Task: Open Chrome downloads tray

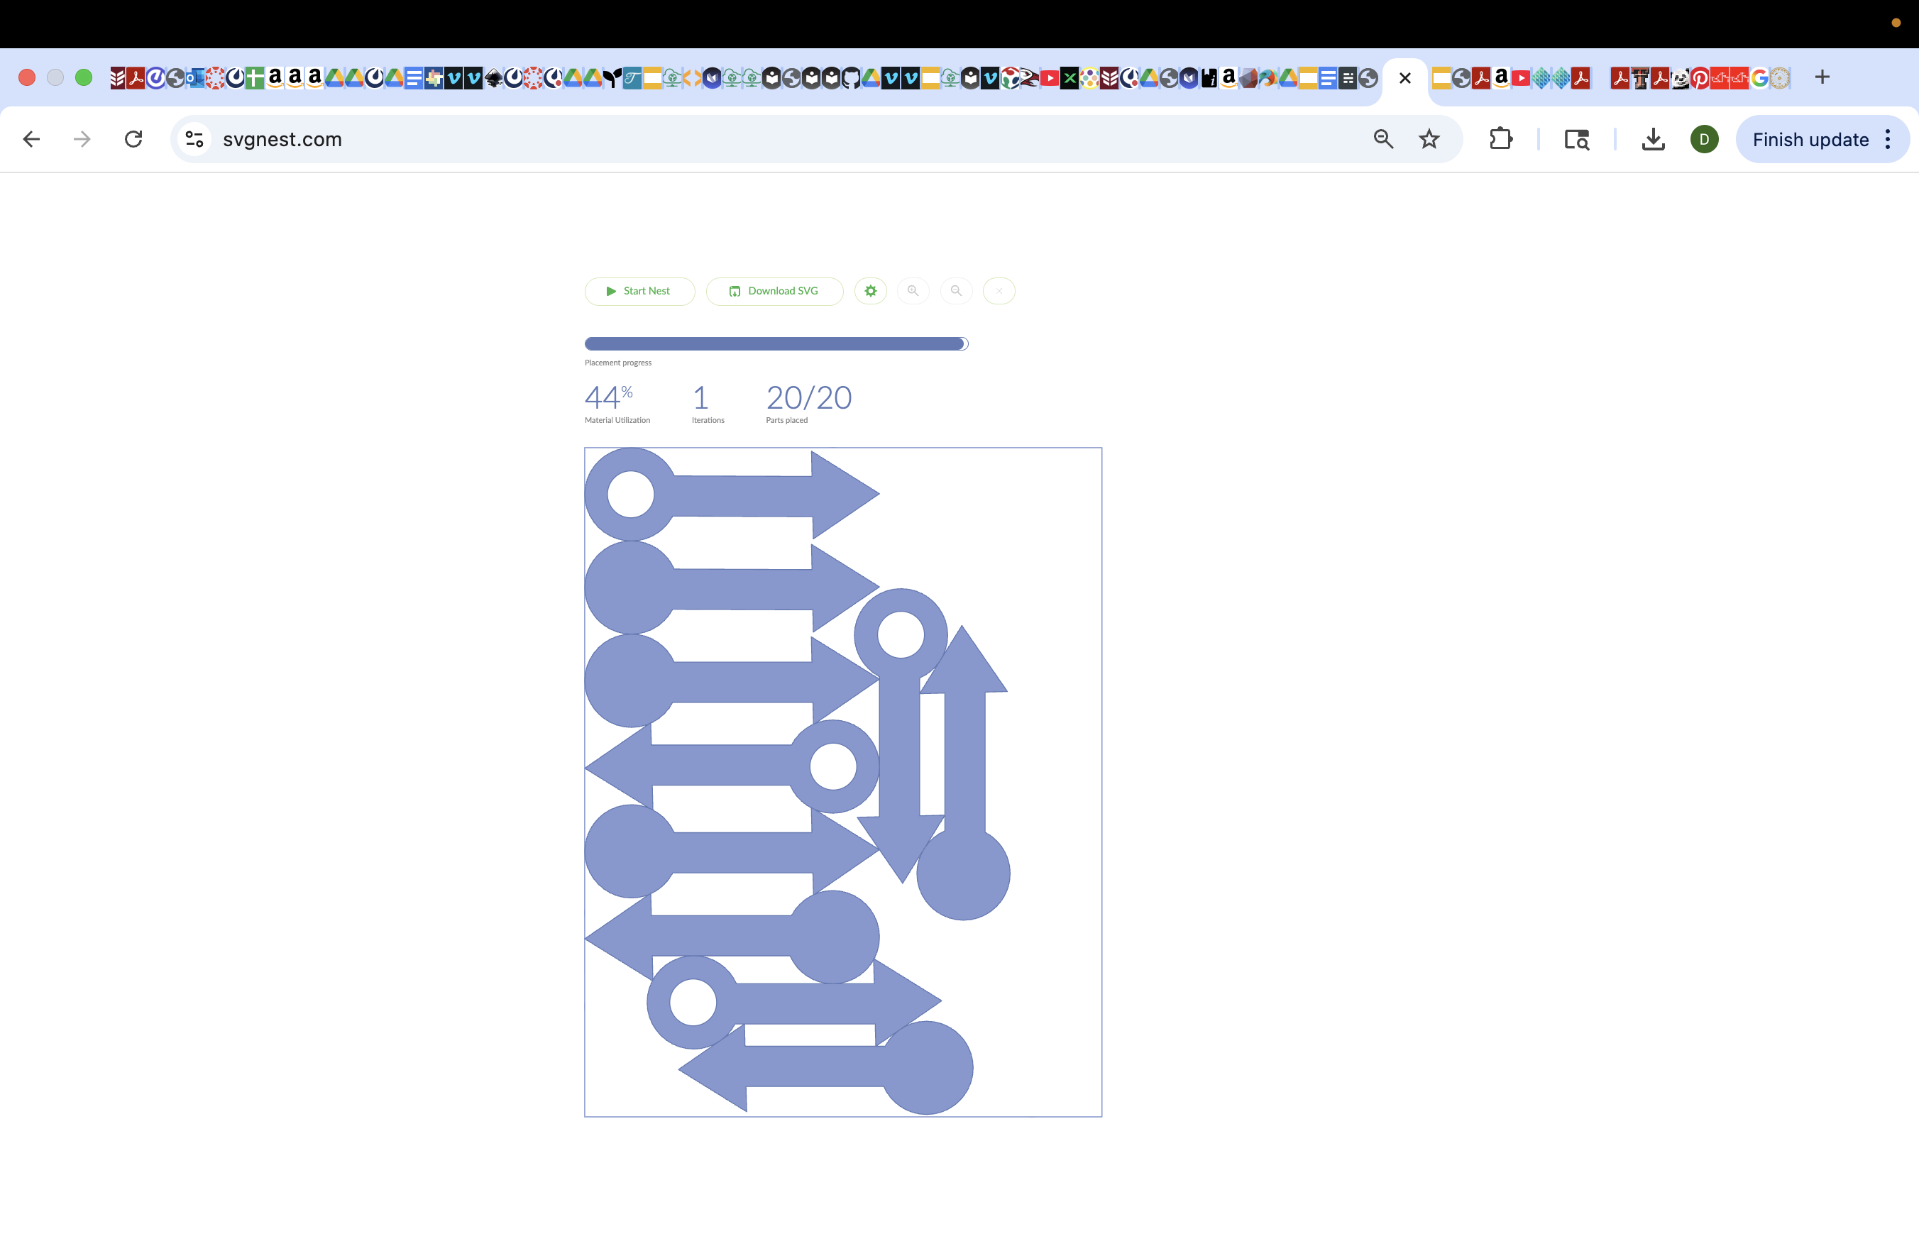Action: tap(1653, 139)
